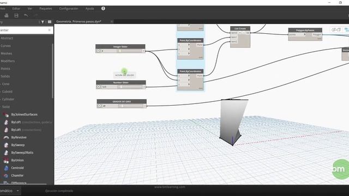Click the library layout view icon
Screen dimensions: 349x196
click(50, 22)
